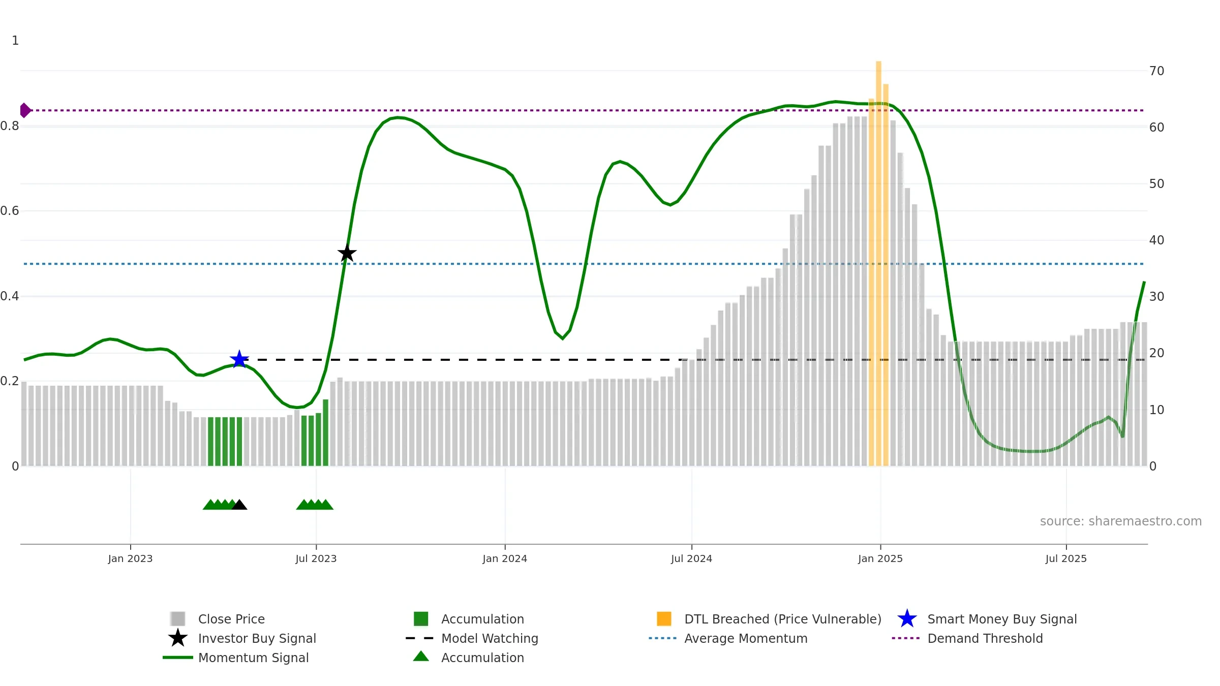Click the Jan 2025 axis label
Viewport: 1220px width, 686px height.
click(880, 559)
